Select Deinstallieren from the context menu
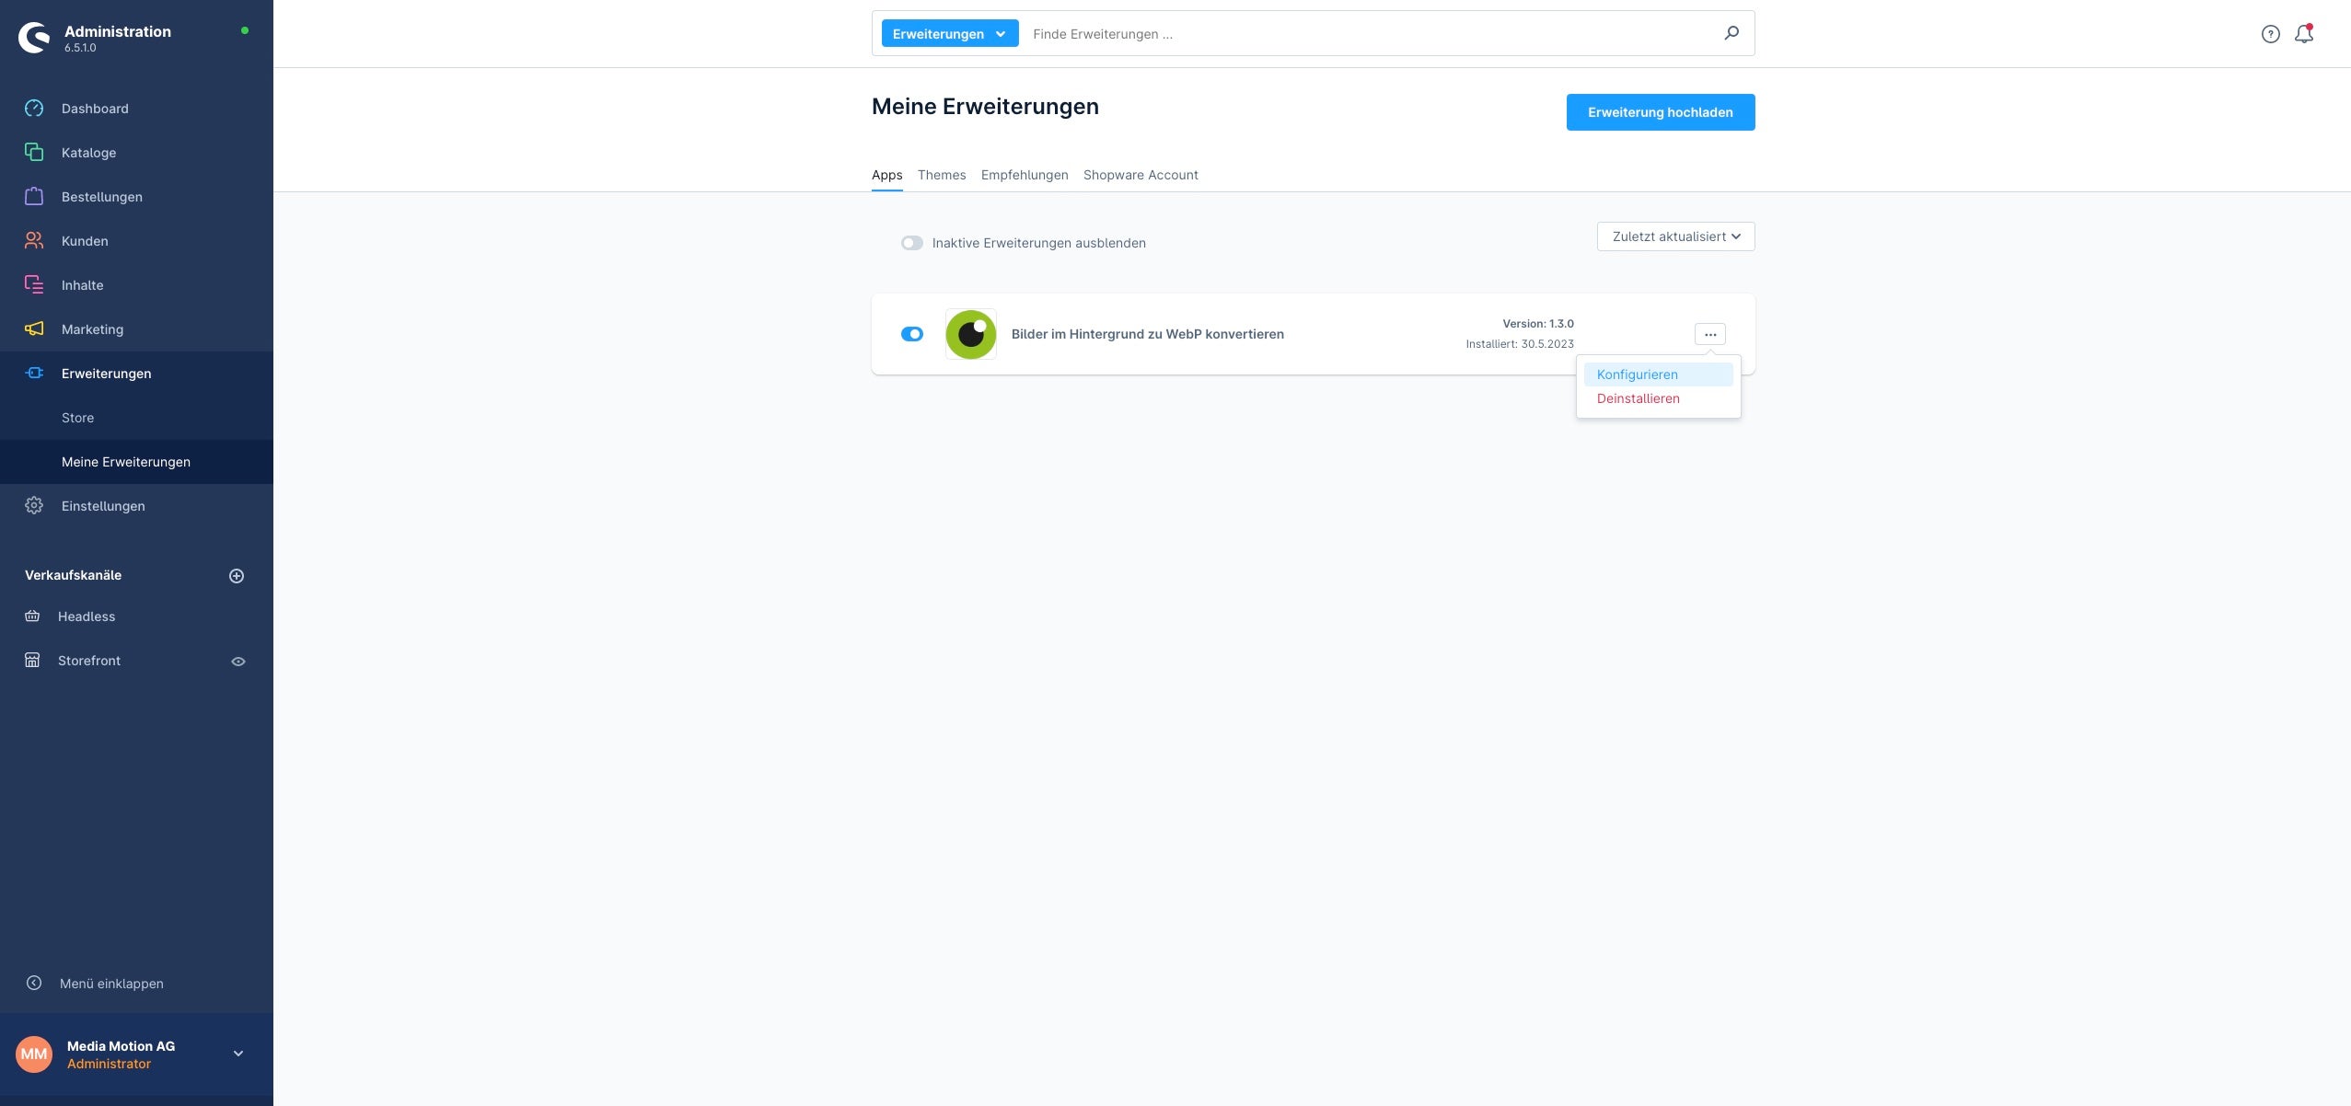Screen dimensions: 2351x1106 [x=1659, y=398]
